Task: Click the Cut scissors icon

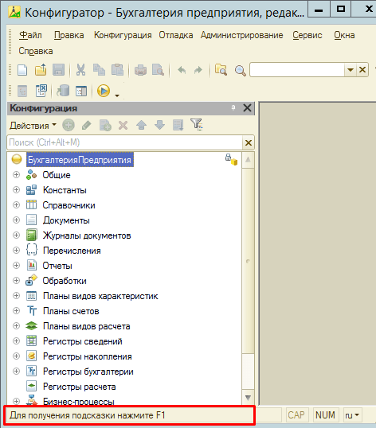Action: coord(80,70)
